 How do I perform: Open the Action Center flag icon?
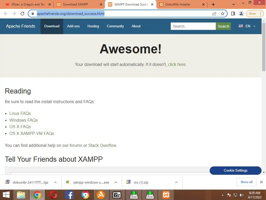pyautogui.click(x=229, y=195)
